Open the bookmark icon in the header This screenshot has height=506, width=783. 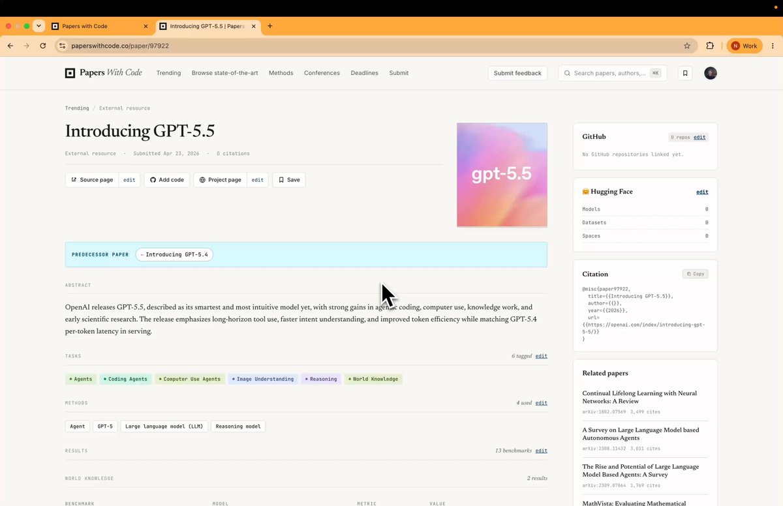click(x=685, y=73)
